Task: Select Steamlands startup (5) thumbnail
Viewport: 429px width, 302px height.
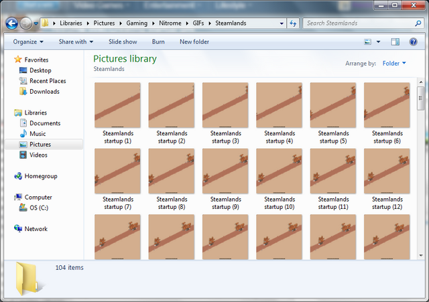Action: pyautogui.click(x=333, y=105)
